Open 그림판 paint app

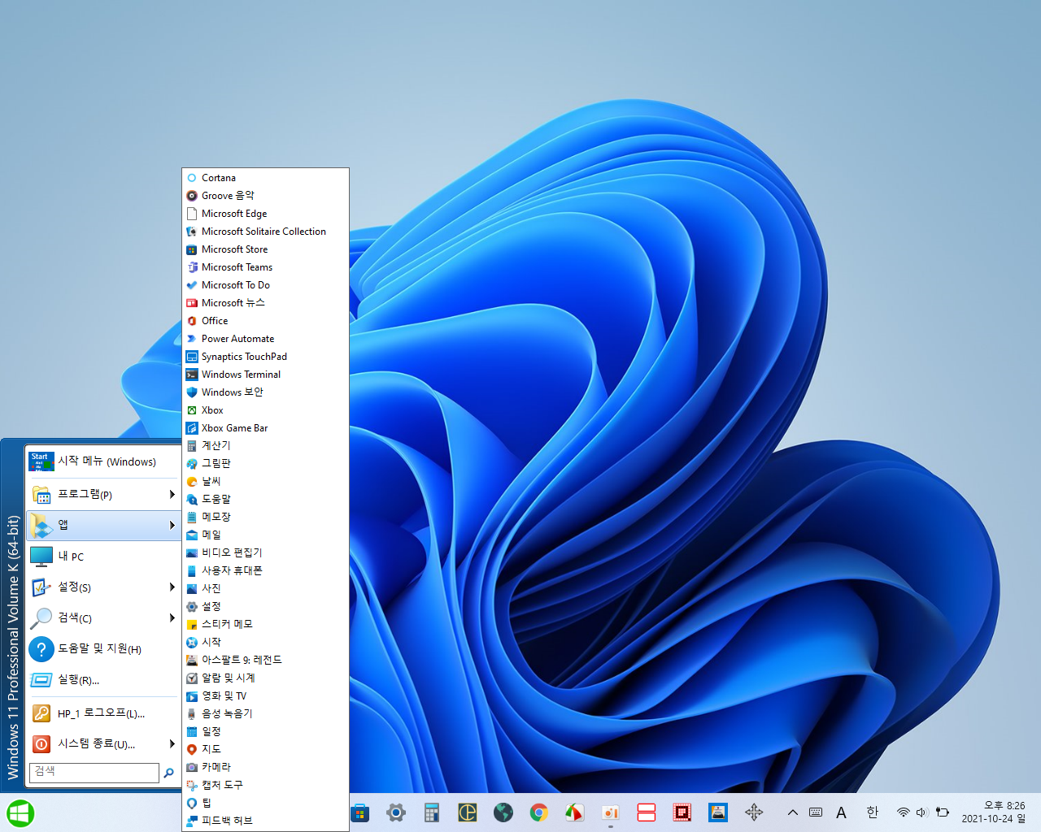[265, 464]
